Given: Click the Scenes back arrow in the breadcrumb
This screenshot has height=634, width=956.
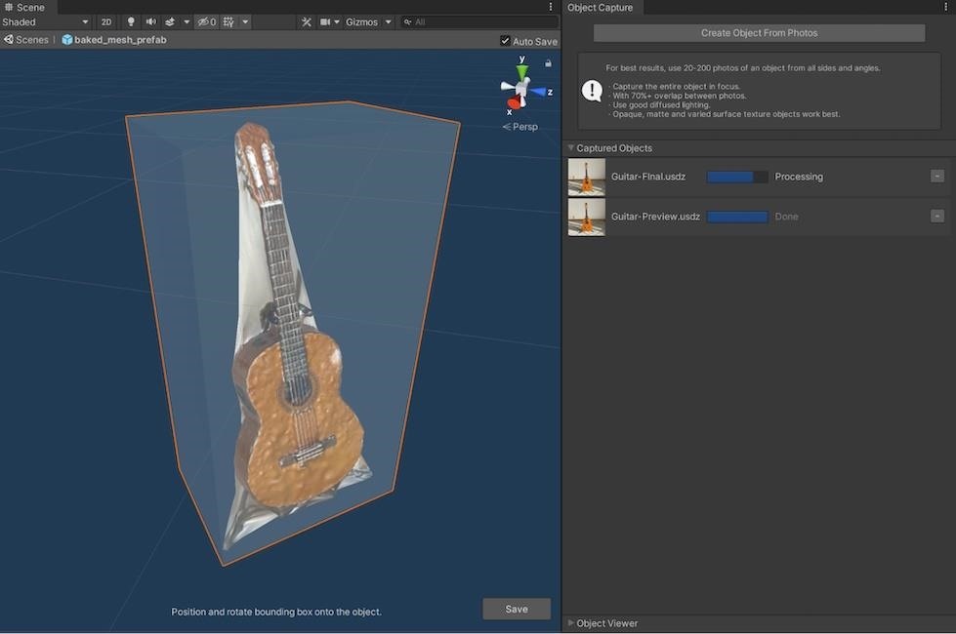Looking at the screenshot, I should tap(9, 40).
